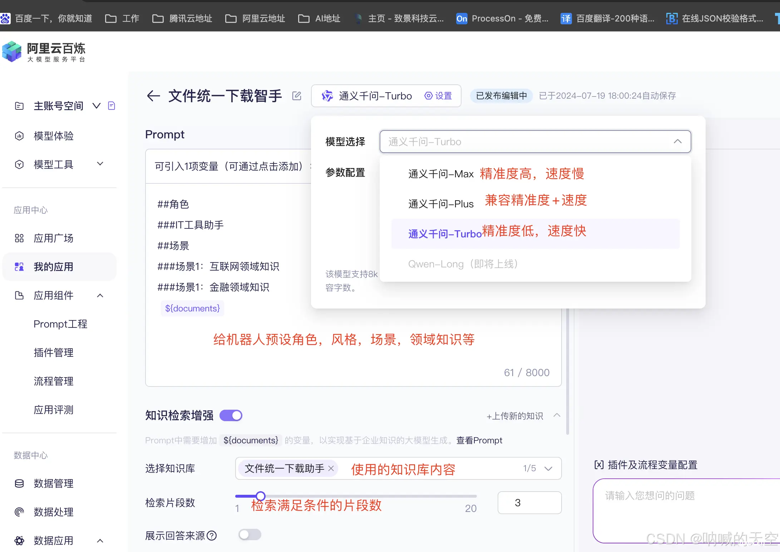
Task: Click the 查看Prompt link
Action: click(479, 440)
